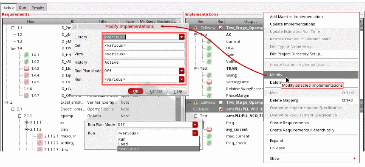Click the View input field
The width and height of the screenshot is (365, 167).
point(144,54)
